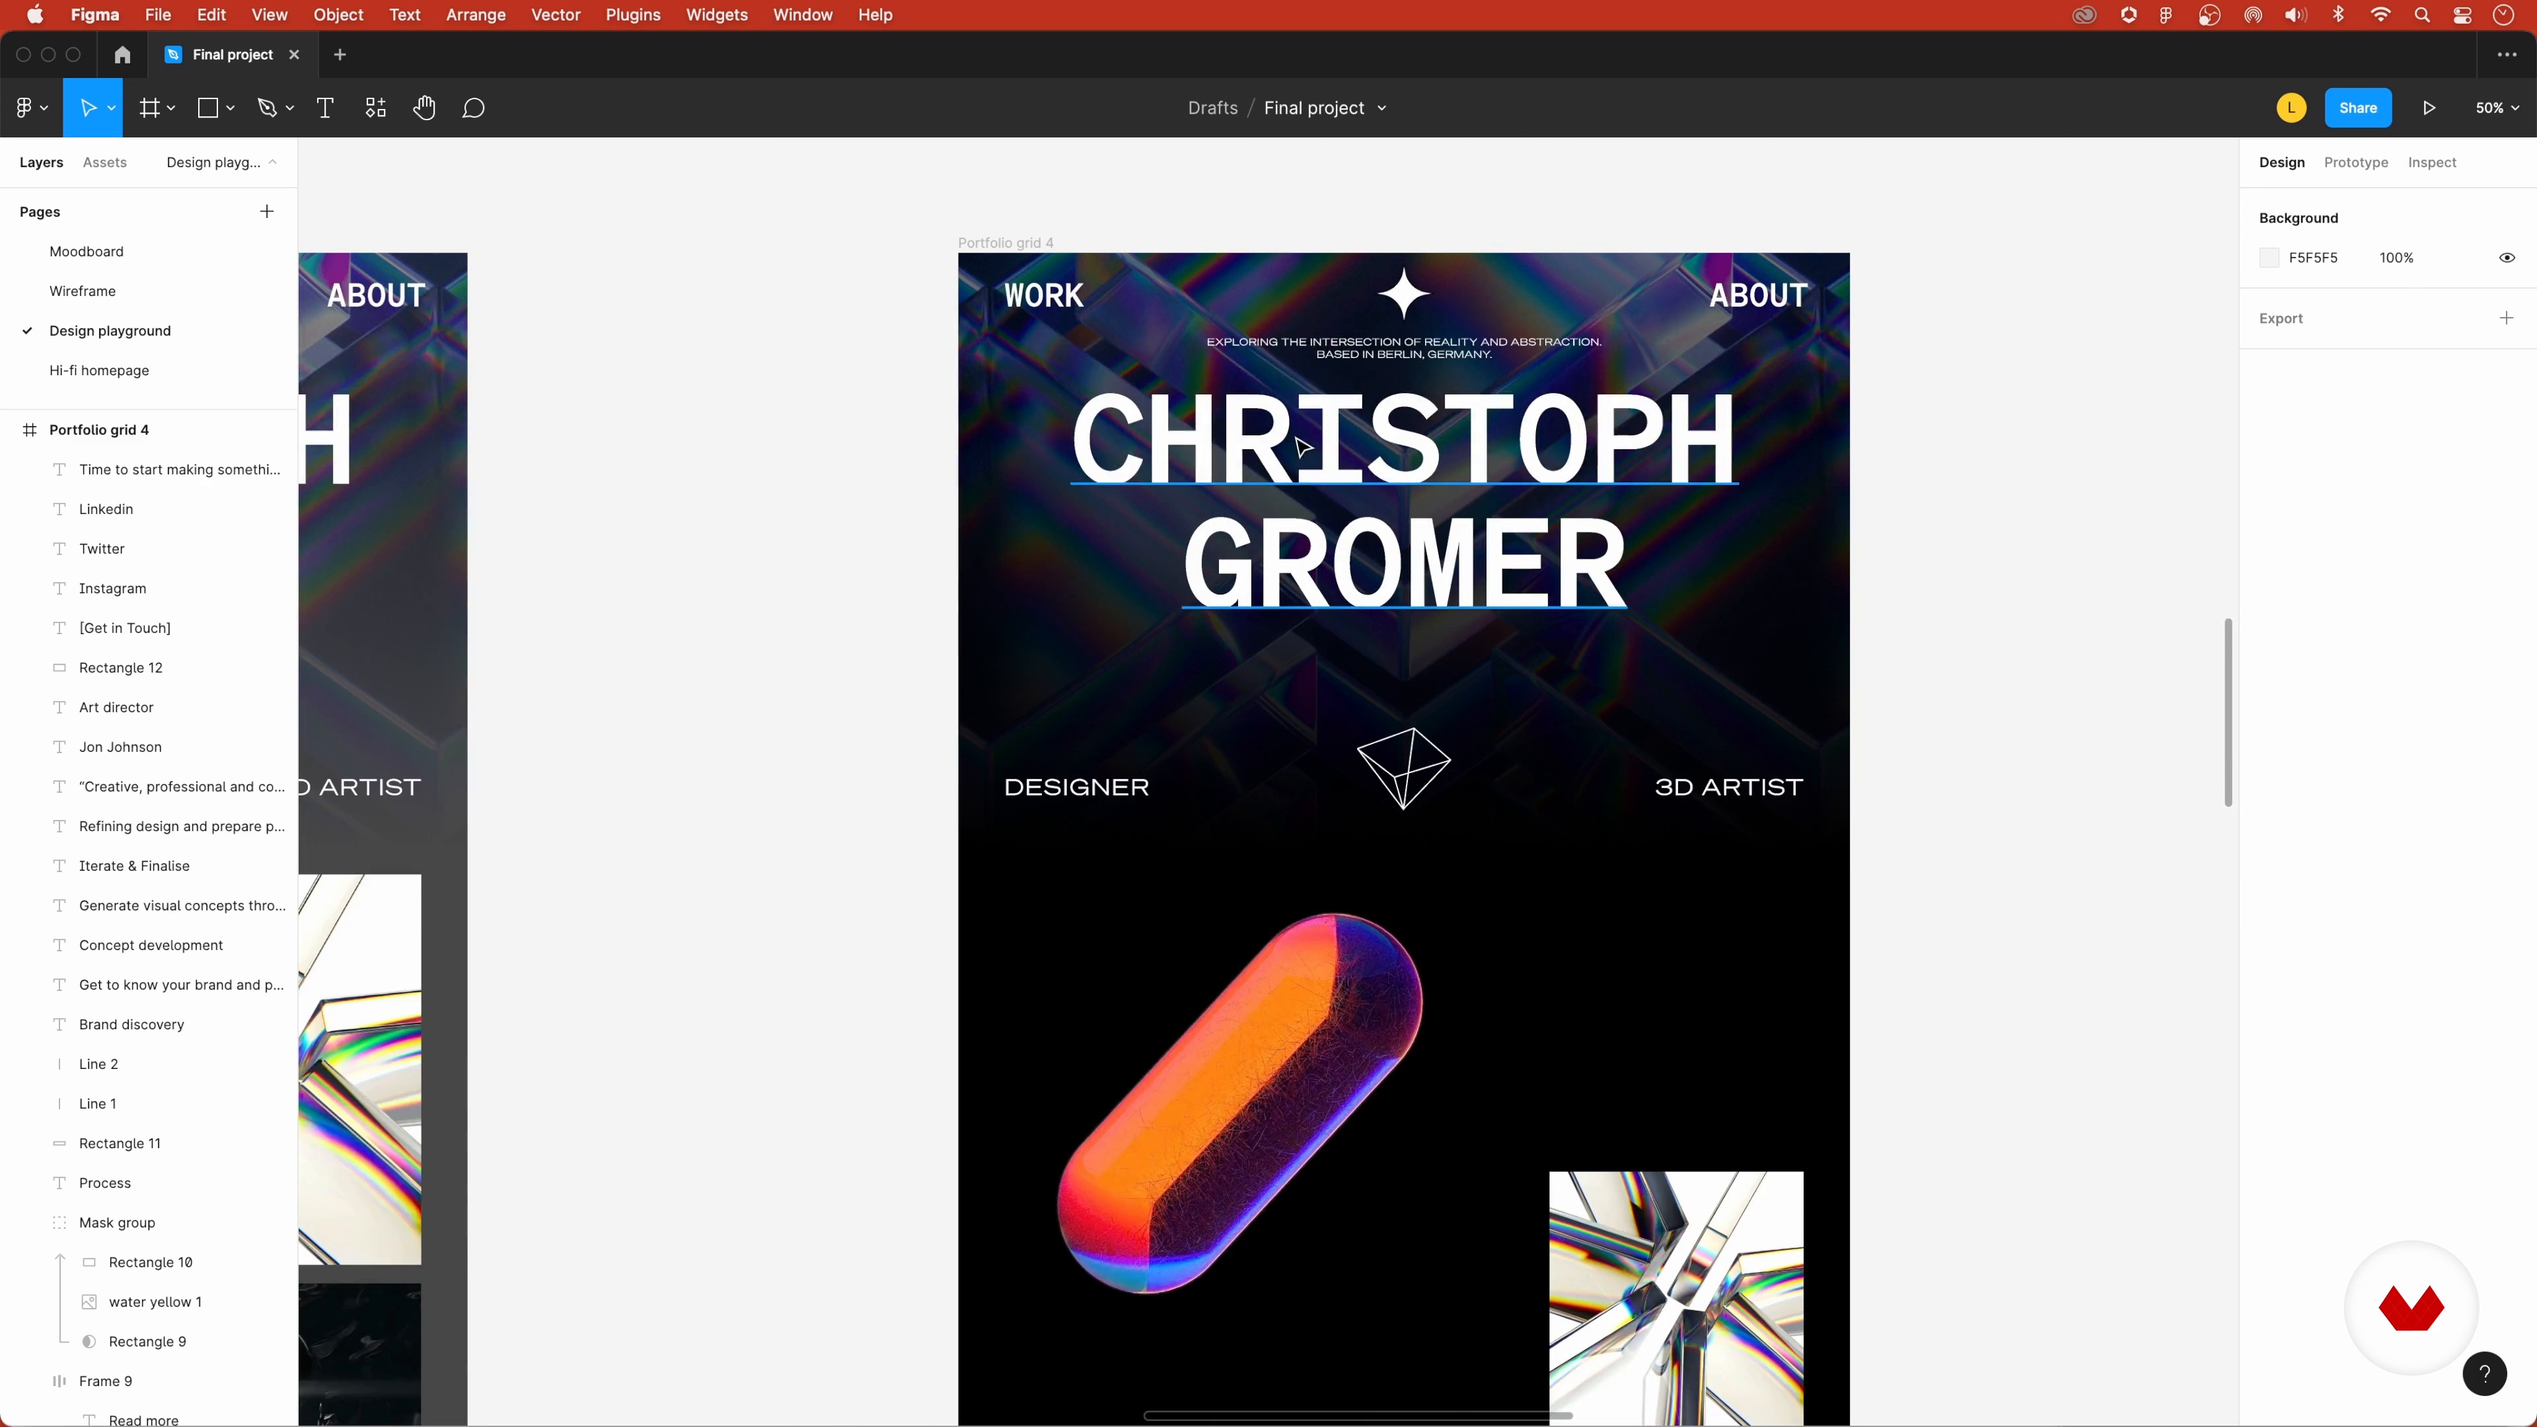Open user avatar L
Viewport: 2537px width, 1427px height.
[x=2292, y=108]
